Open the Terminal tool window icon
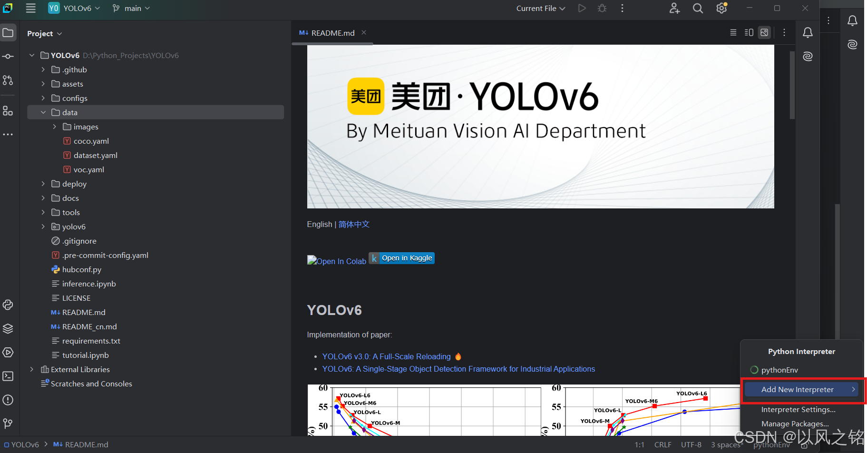The width and height of the screenshot is (867, 453). click(x=8, y=376)
